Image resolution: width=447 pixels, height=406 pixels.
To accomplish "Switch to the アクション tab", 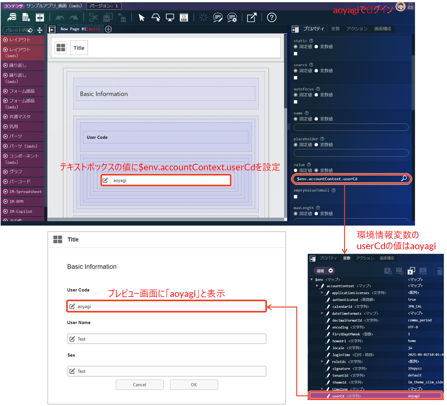I will [x=357, y=29].
